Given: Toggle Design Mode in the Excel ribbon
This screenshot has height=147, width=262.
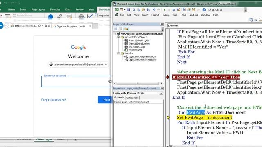Looking at the screenshot, I should [x=90, y=16].
